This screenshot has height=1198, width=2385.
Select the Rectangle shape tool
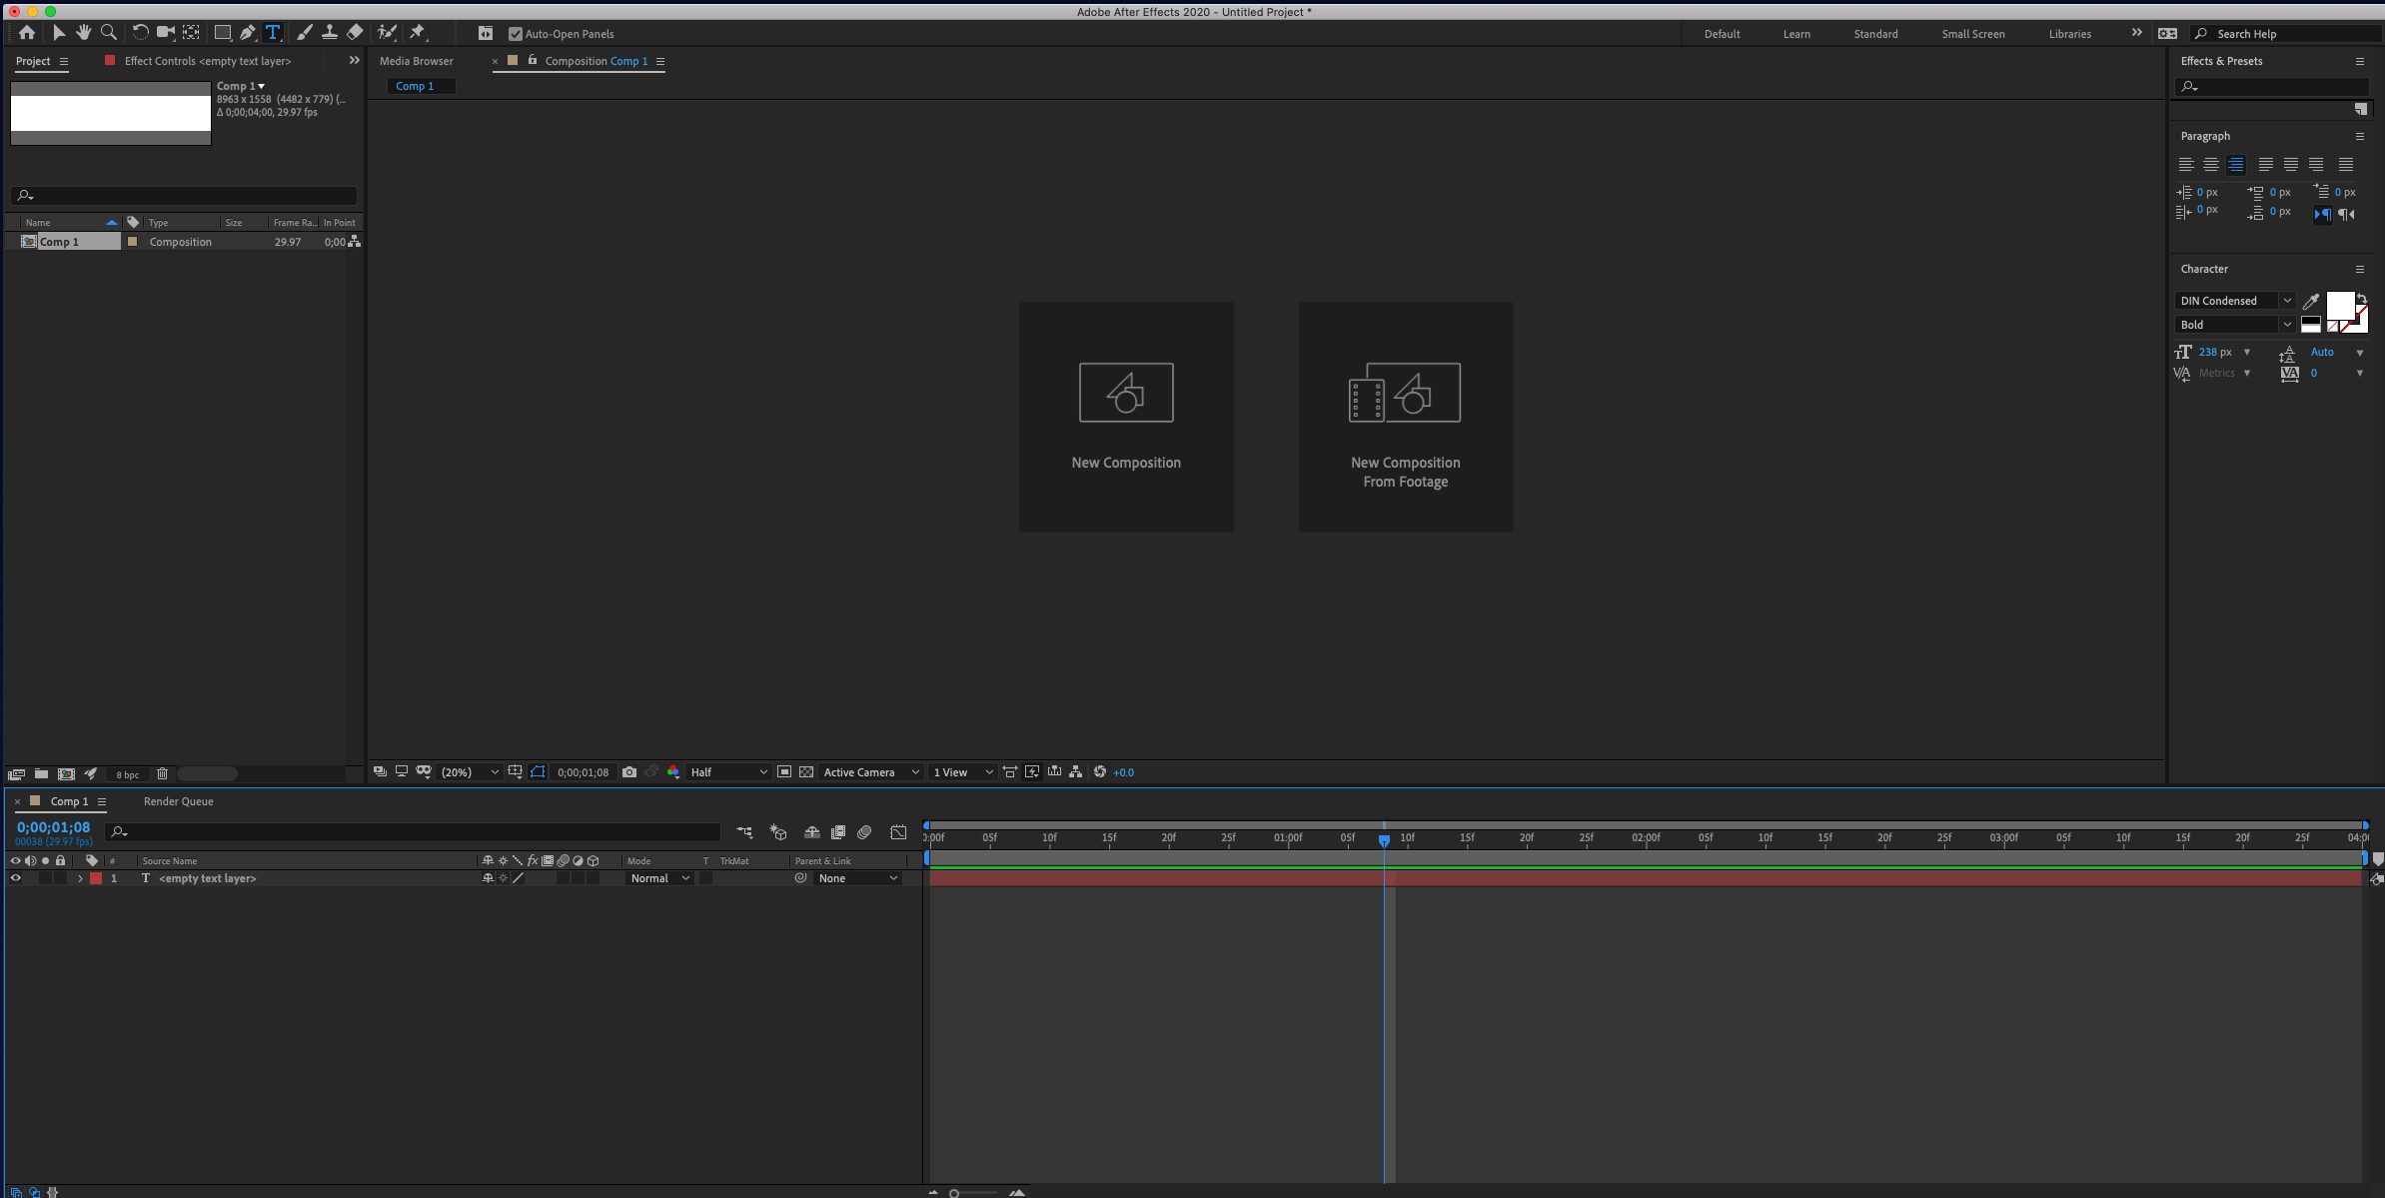224,32
